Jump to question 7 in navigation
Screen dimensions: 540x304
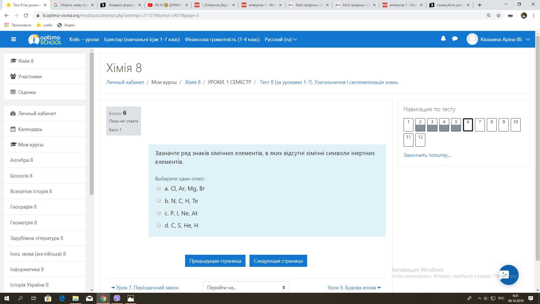[x=480, y=125]
